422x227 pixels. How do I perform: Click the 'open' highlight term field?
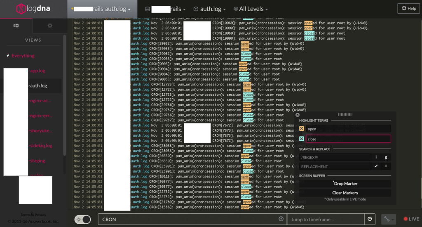click(348, 129)
